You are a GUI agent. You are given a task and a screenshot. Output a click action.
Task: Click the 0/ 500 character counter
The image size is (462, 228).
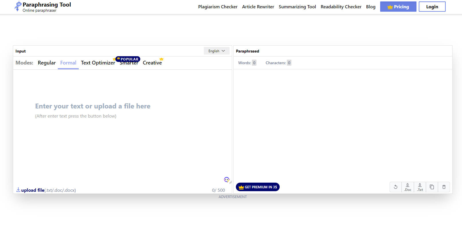(x=218, y=190)
